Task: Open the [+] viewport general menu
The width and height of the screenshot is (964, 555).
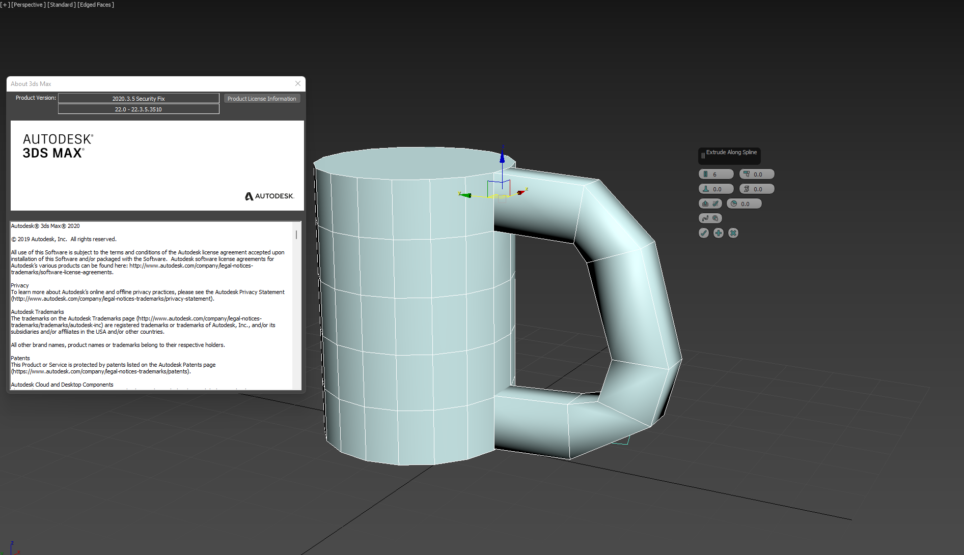Action: pyautogui.click(x=5, y=5)
